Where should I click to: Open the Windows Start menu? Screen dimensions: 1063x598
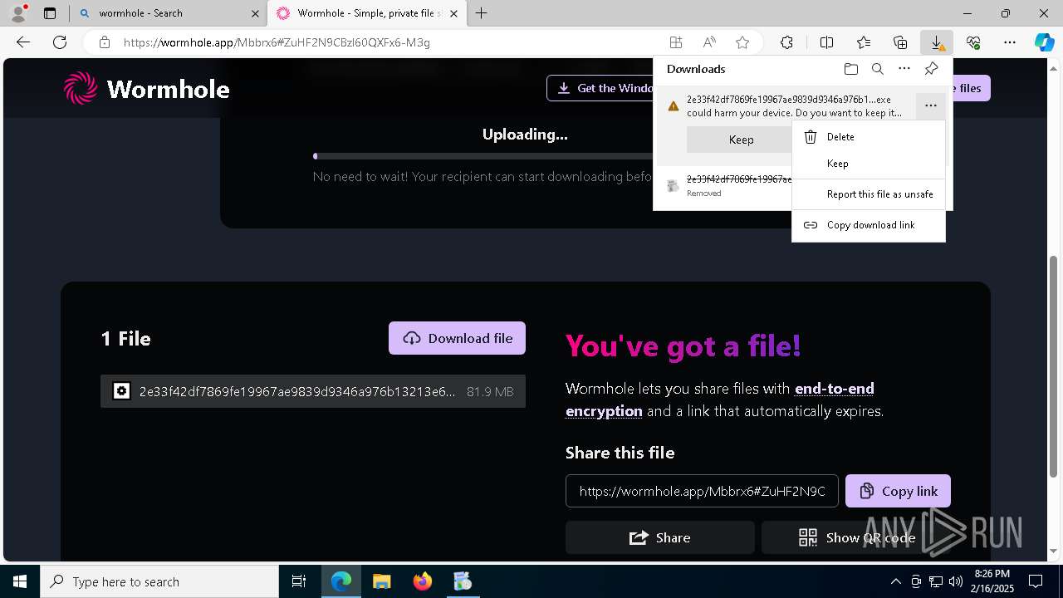tap(20, 581)
